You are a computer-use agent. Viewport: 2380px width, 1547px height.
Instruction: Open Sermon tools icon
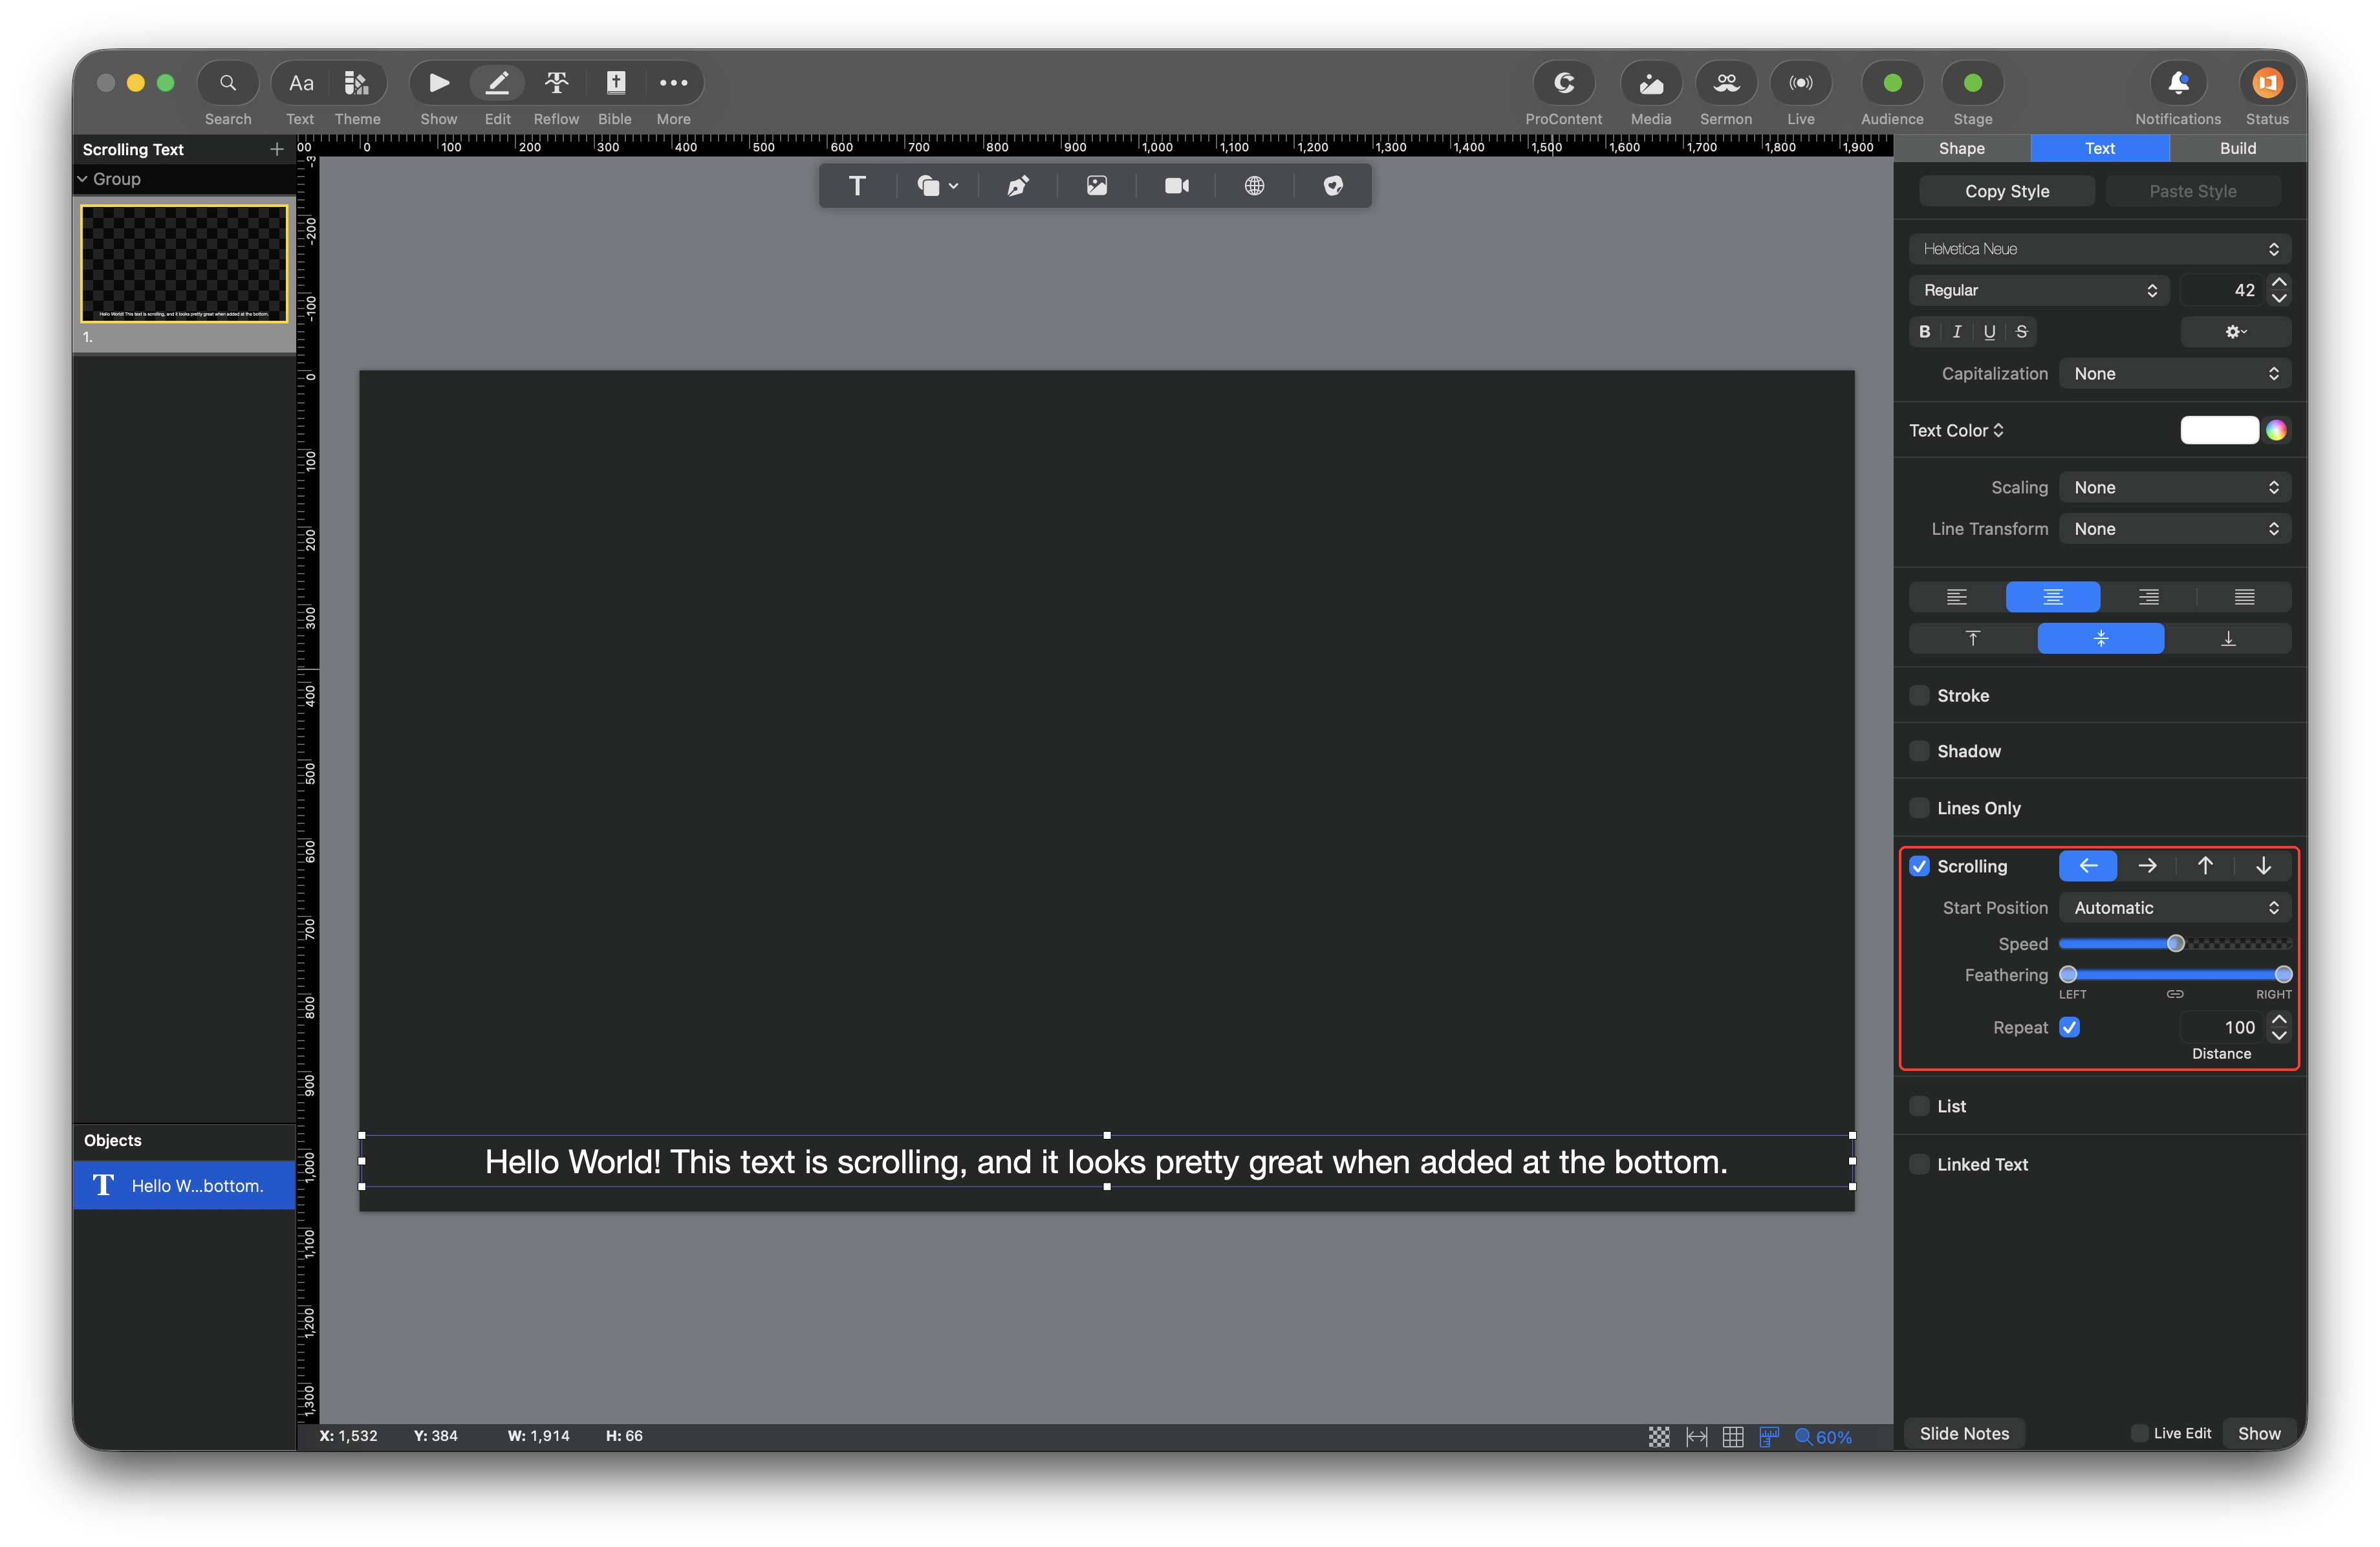pyautogui.click(x=1726, y=84)
